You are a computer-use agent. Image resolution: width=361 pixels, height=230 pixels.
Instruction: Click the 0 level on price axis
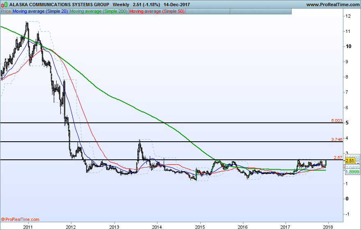347,199
